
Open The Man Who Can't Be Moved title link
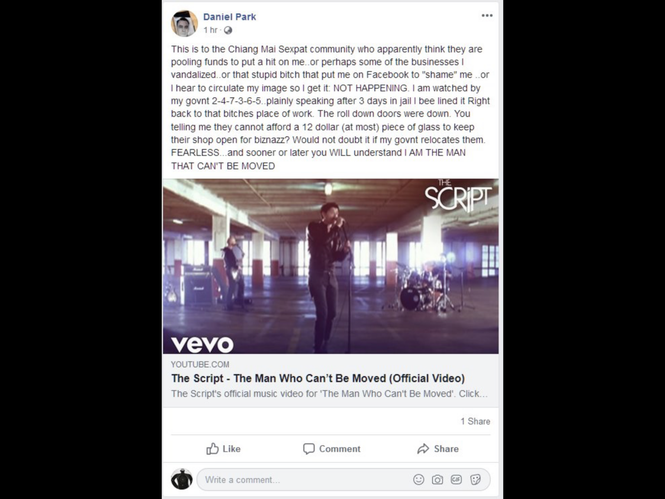(318, 378)
